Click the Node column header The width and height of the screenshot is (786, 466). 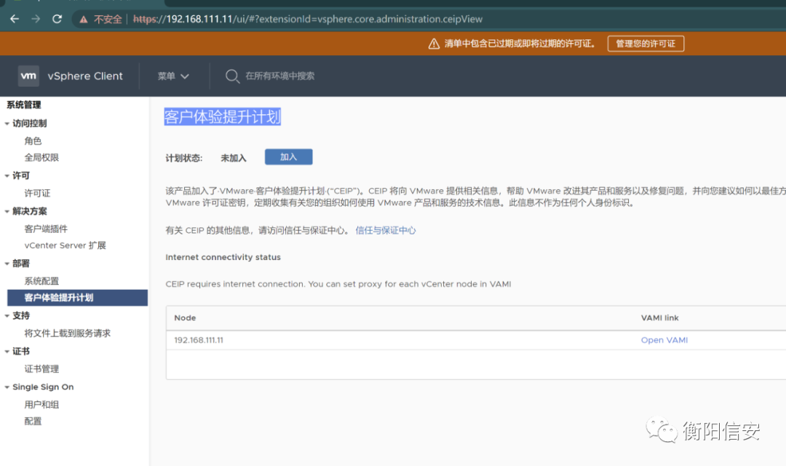coord(185,318)
